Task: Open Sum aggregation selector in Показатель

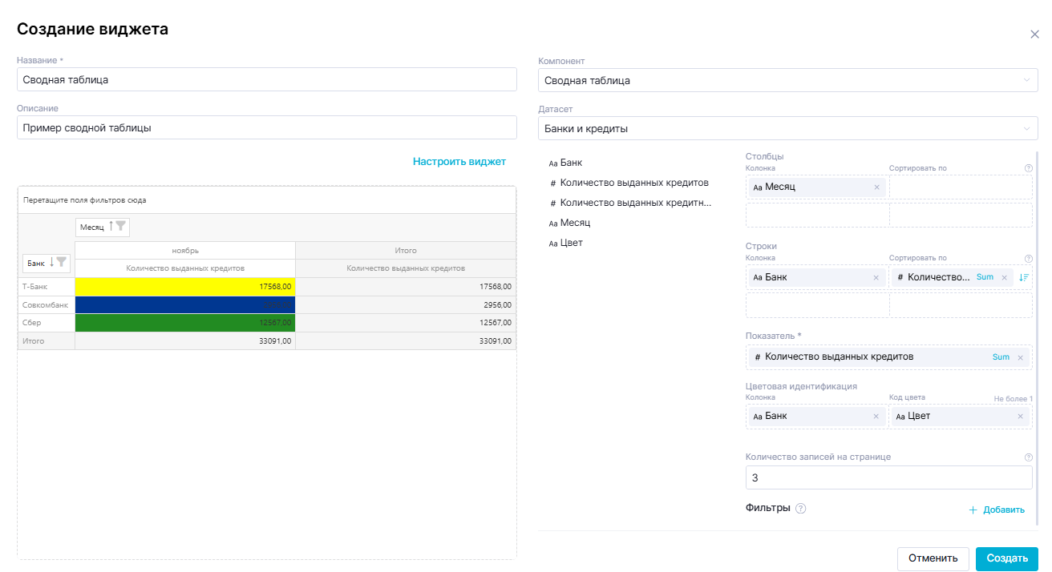Action: coord(1001,357)
